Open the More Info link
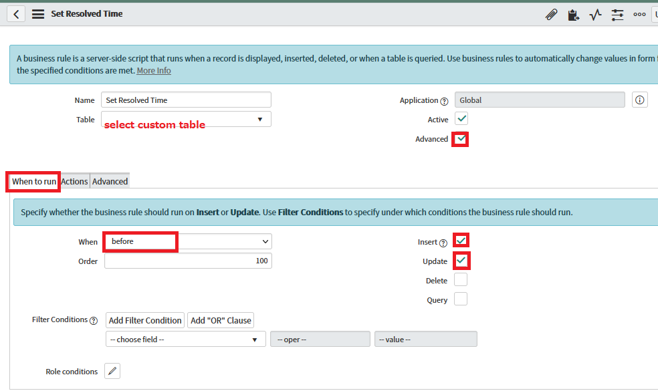Screen dimensions: 658x391 click(x=153, y=70)
